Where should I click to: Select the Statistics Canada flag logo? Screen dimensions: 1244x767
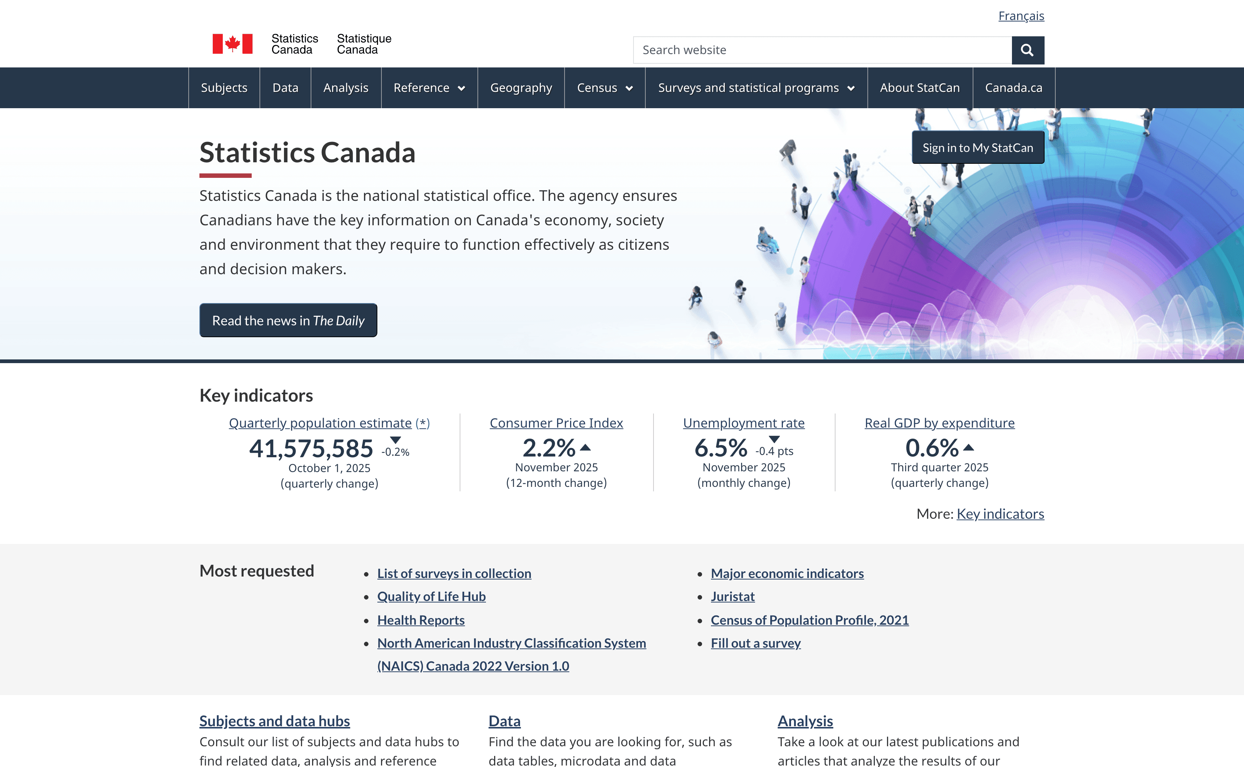click(233, 44)
